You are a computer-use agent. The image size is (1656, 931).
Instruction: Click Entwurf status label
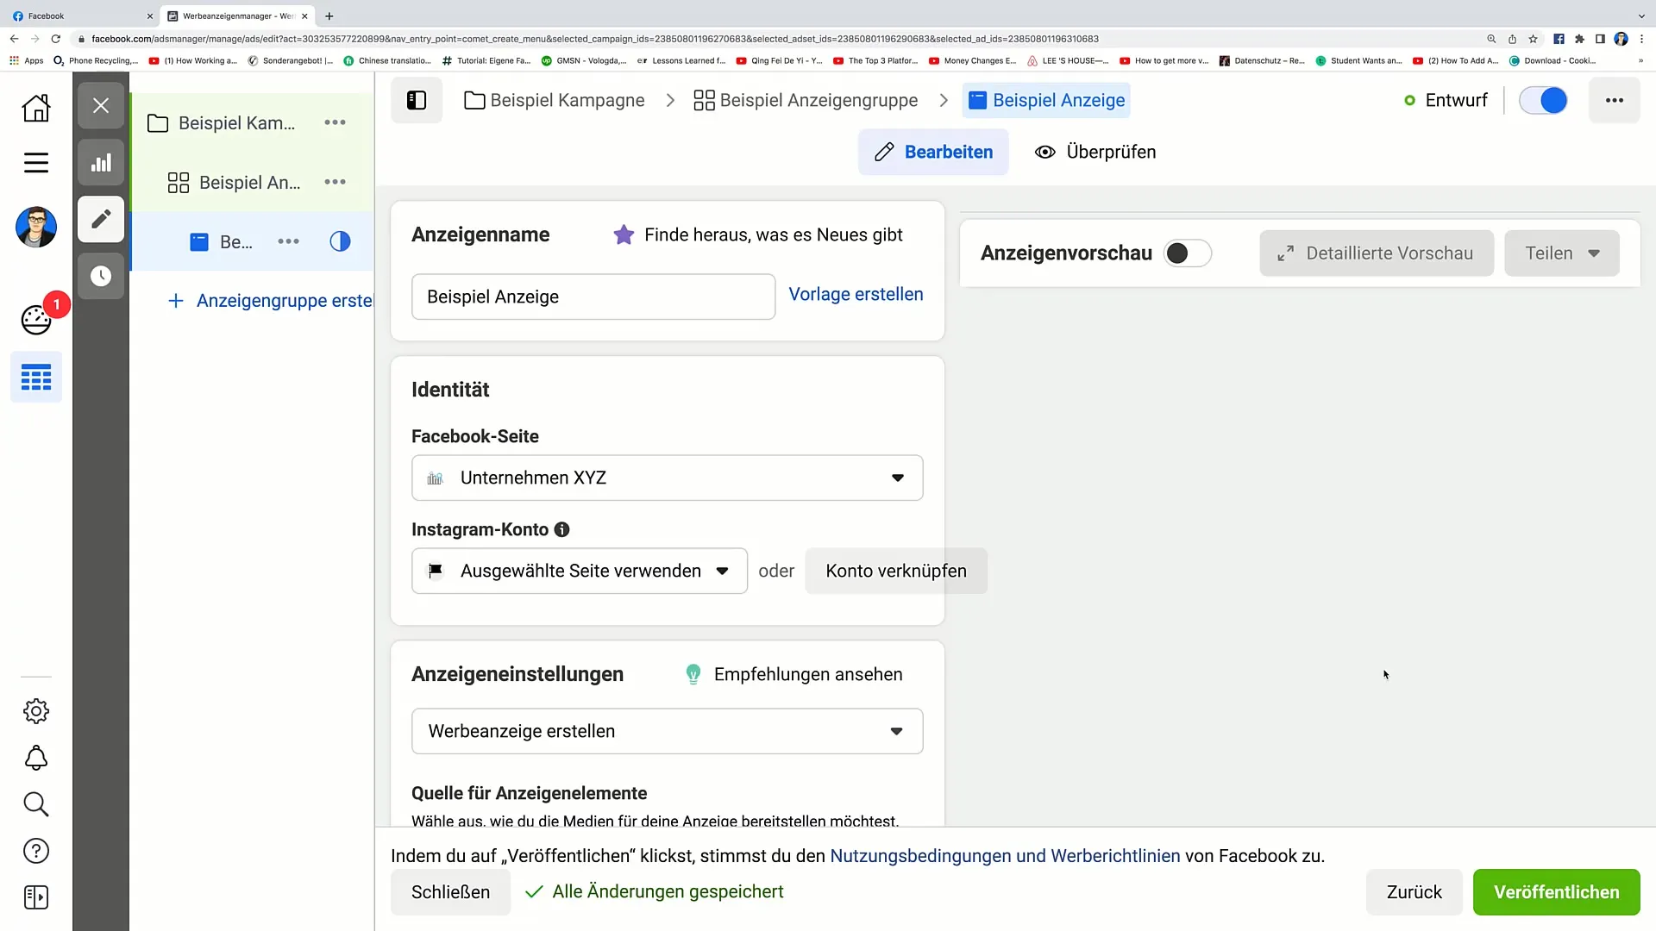[1456, 100]
